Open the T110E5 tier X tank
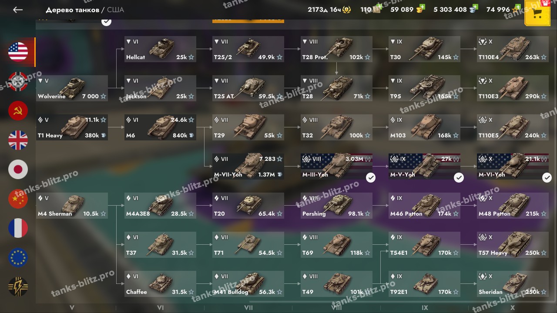This screenshot has width=557, height=313. pyautogui.click(x=513, y=127)
